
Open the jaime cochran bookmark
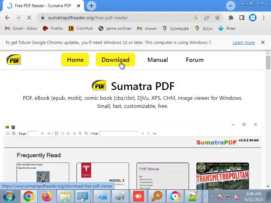point(115,28)
